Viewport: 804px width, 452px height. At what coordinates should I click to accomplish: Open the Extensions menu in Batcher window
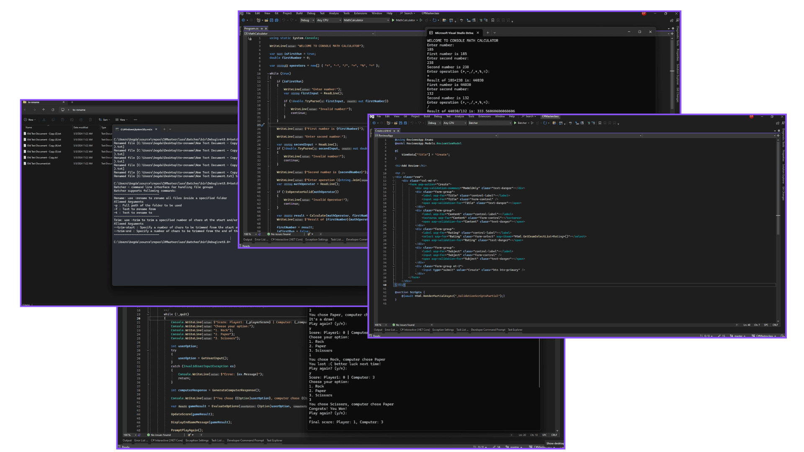click(484, 116)
